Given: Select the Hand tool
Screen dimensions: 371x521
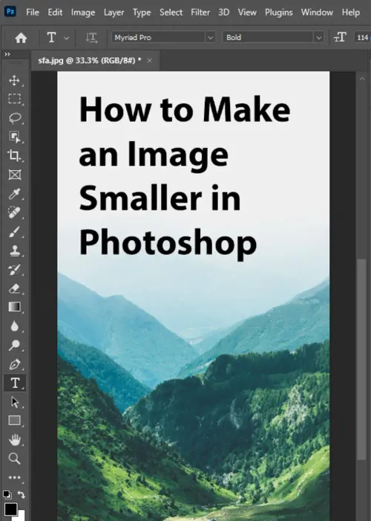Looking at the screenshot, I should pos(14,440).
